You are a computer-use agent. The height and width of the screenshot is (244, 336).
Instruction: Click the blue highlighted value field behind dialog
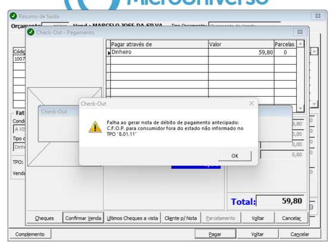196,167
